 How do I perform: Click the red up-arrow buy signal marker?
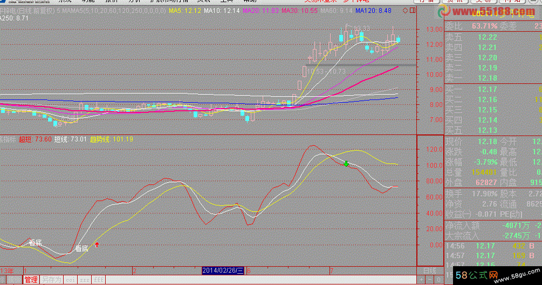[97, 245]
